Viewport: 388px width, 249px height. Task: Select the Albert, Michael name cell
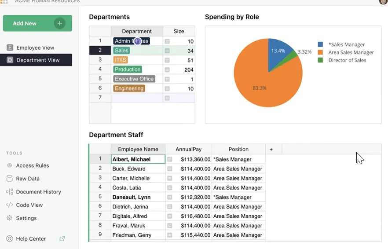click(138, 159)
